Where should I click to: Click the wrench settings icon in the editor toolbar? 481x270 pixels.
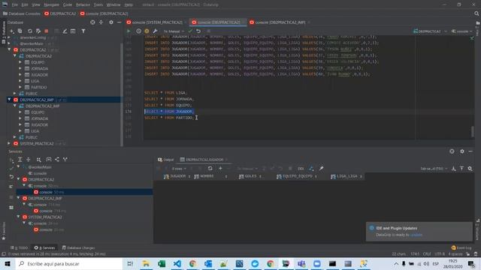(156, 31)
